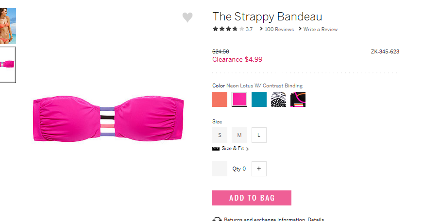Select size L
The height and width of the screenshot is (221, 424).
click(259, 135)
